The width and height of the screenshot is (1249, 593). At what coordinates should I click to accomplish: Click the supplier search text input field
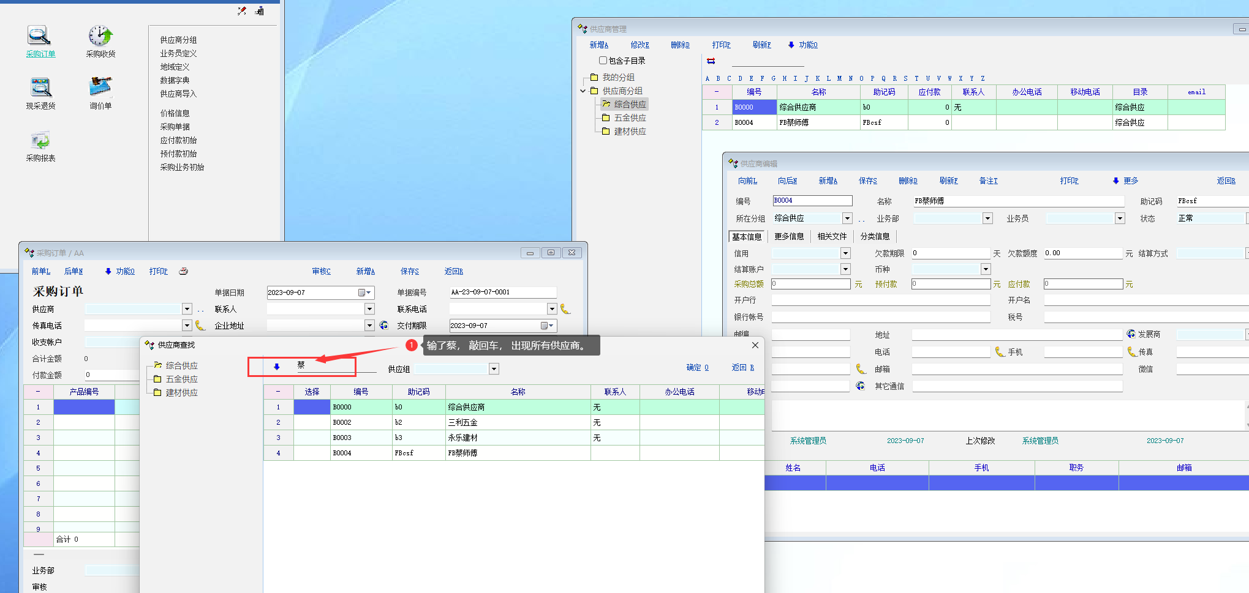(334, 366)
